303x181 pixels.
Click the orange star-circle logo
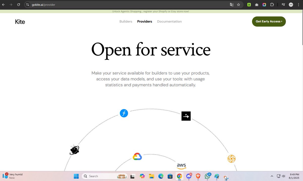click(232, 159)
